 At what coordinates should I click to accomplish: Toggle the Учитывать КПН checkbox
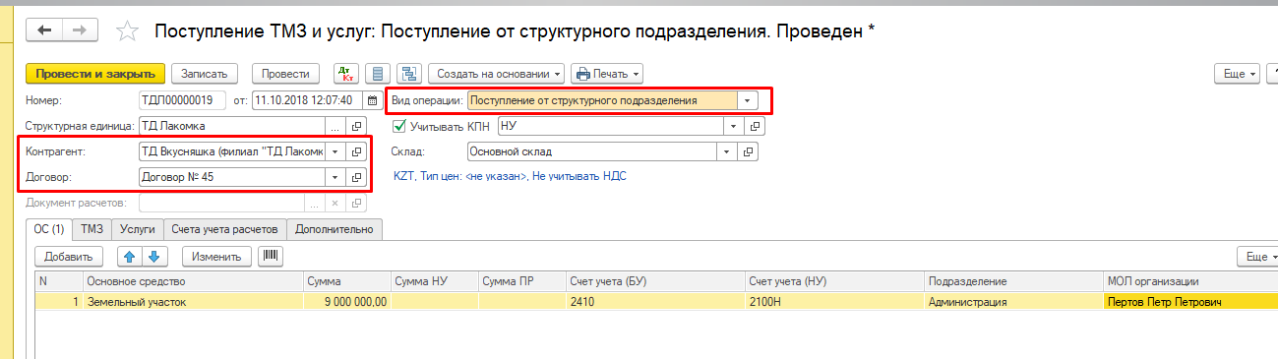tap(399, 126)
